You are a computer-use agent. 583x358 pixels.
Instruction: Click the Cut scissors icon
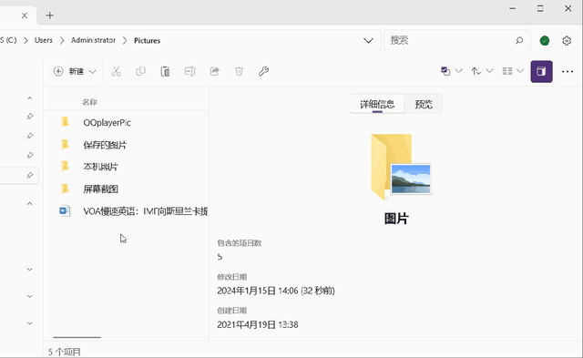pyautogui.click(x=117, y=71)
